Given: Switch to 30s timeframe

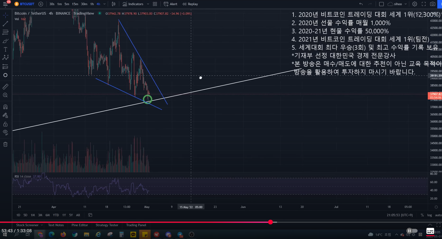Looking at the screenshot, I should [x=52, y=4].
